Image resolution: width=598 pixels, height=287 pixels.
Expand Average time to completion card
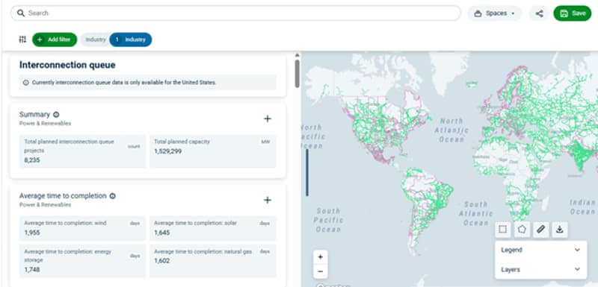(268, 200)
